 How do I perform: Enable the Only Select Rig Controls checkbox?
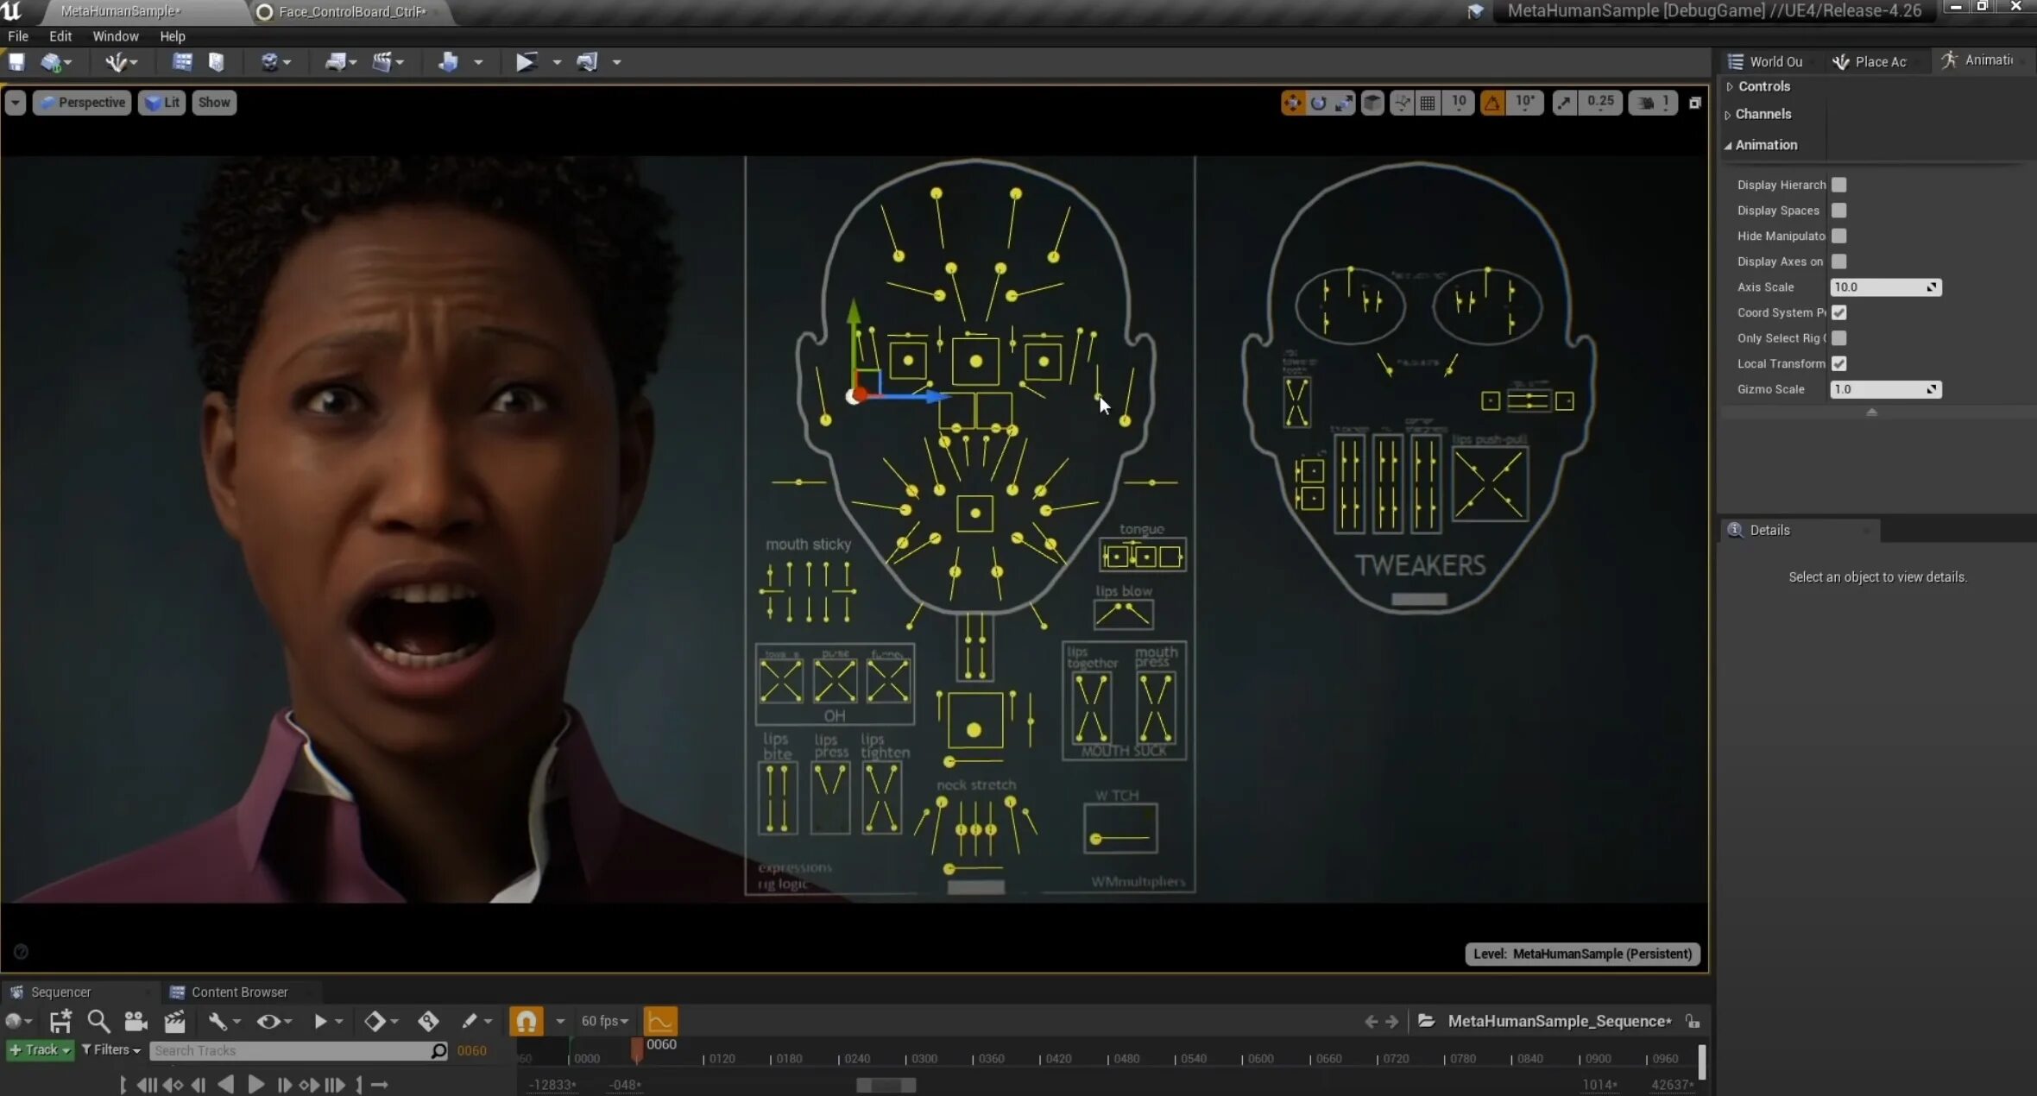(x=1839, y=338)
